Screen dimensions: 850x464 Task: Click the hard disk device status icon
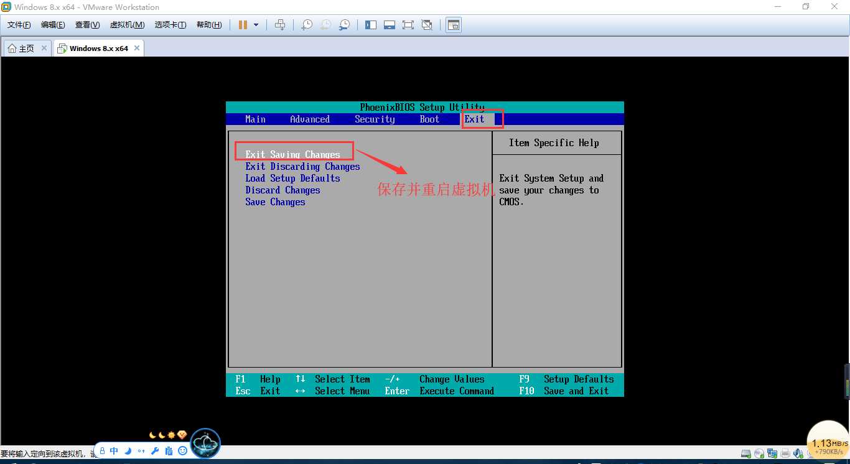(x=746, y=453)
